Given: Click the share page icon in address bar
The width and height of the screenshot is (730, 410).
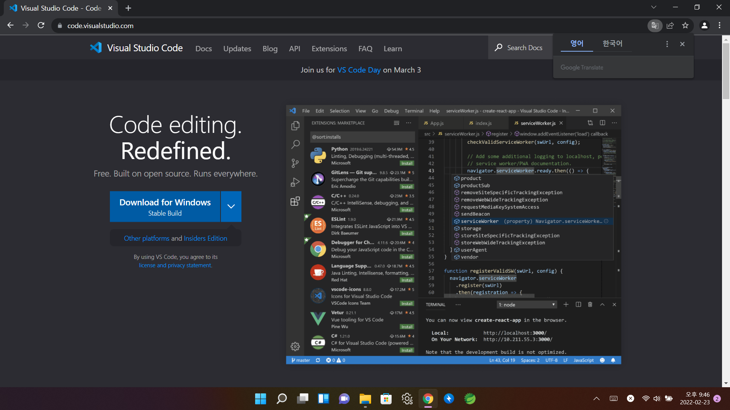Looking at the screenshot, I should pos(670,25).
